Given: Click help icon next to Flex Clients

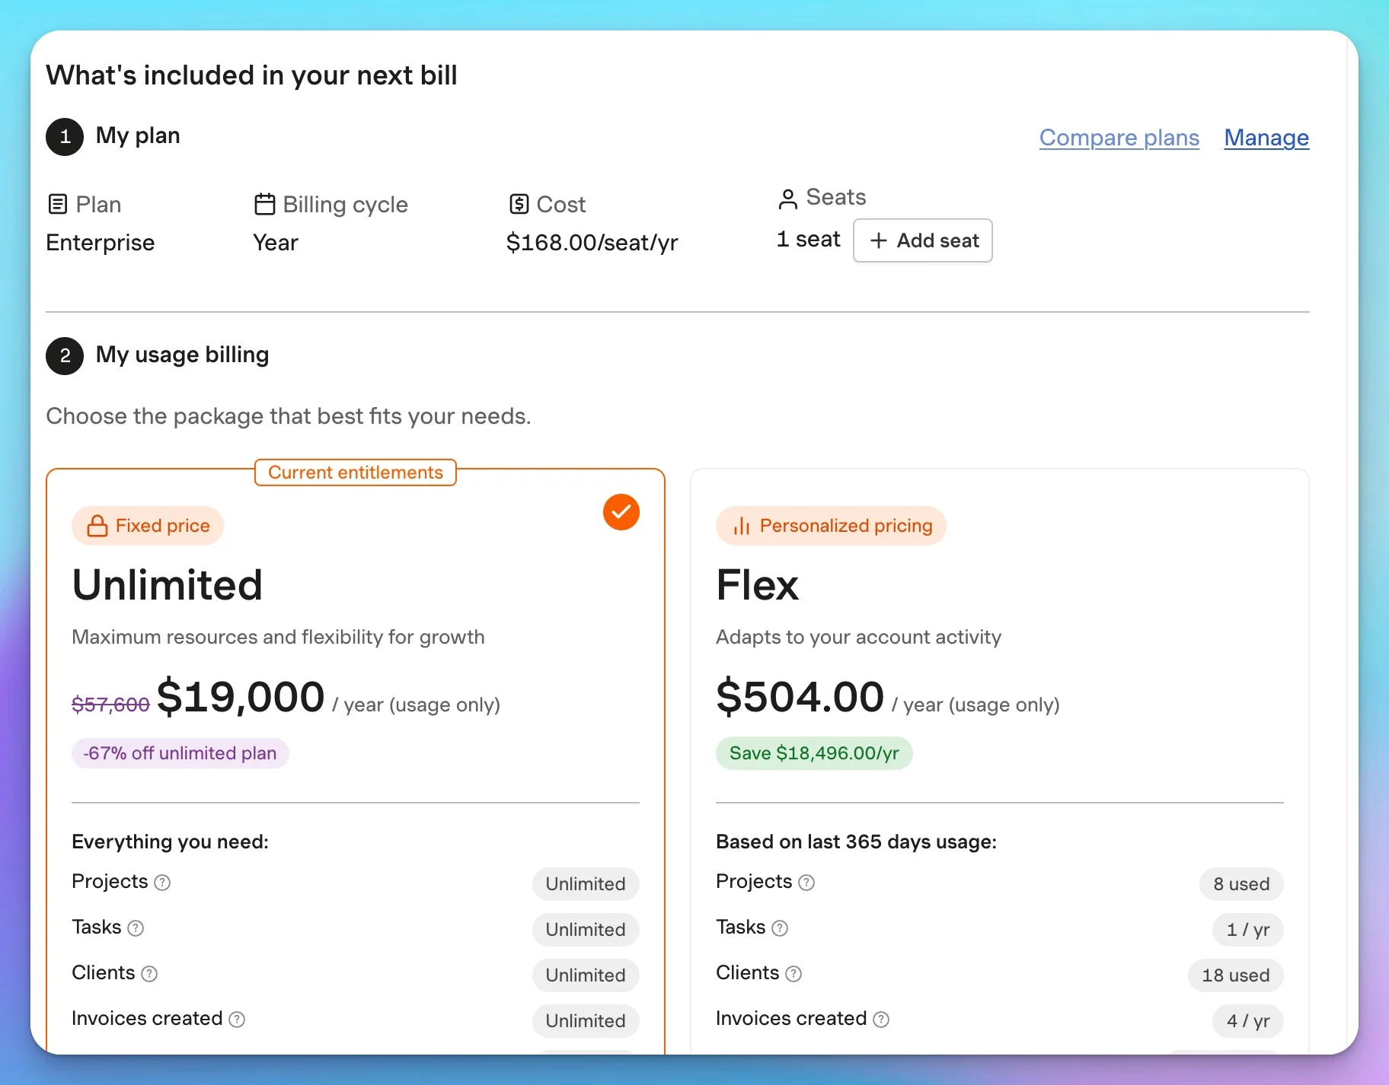Looking at the screenshot, I should coord(793,974).
